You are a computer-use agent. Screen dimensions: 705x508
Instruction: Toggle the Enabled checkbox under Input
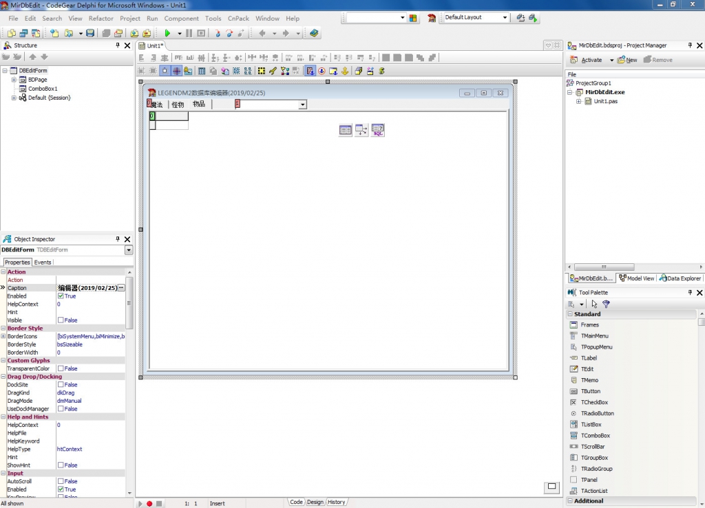[61, 489]
